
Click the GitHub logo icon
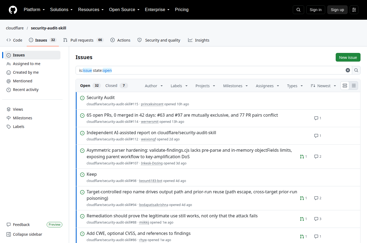(13, 10)
